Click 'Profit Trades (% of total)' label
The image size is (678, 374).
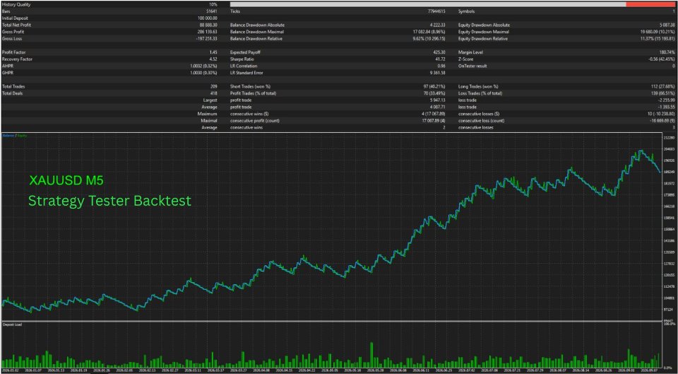click(254, 93)
